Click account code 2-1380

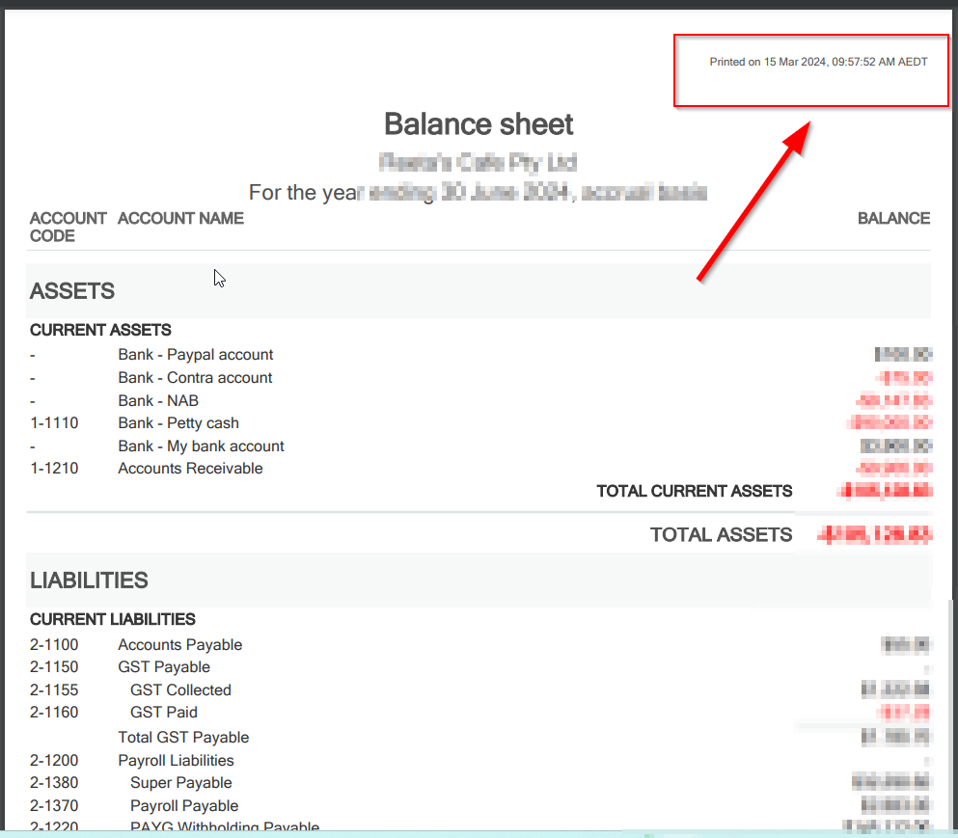(x=54, y=782)
